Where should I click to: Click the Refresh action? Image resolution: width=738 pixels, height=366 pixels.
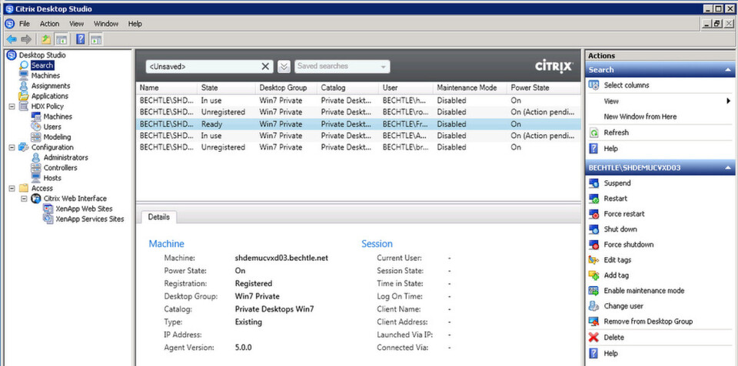pyautogui.click(x=616, y=133)
